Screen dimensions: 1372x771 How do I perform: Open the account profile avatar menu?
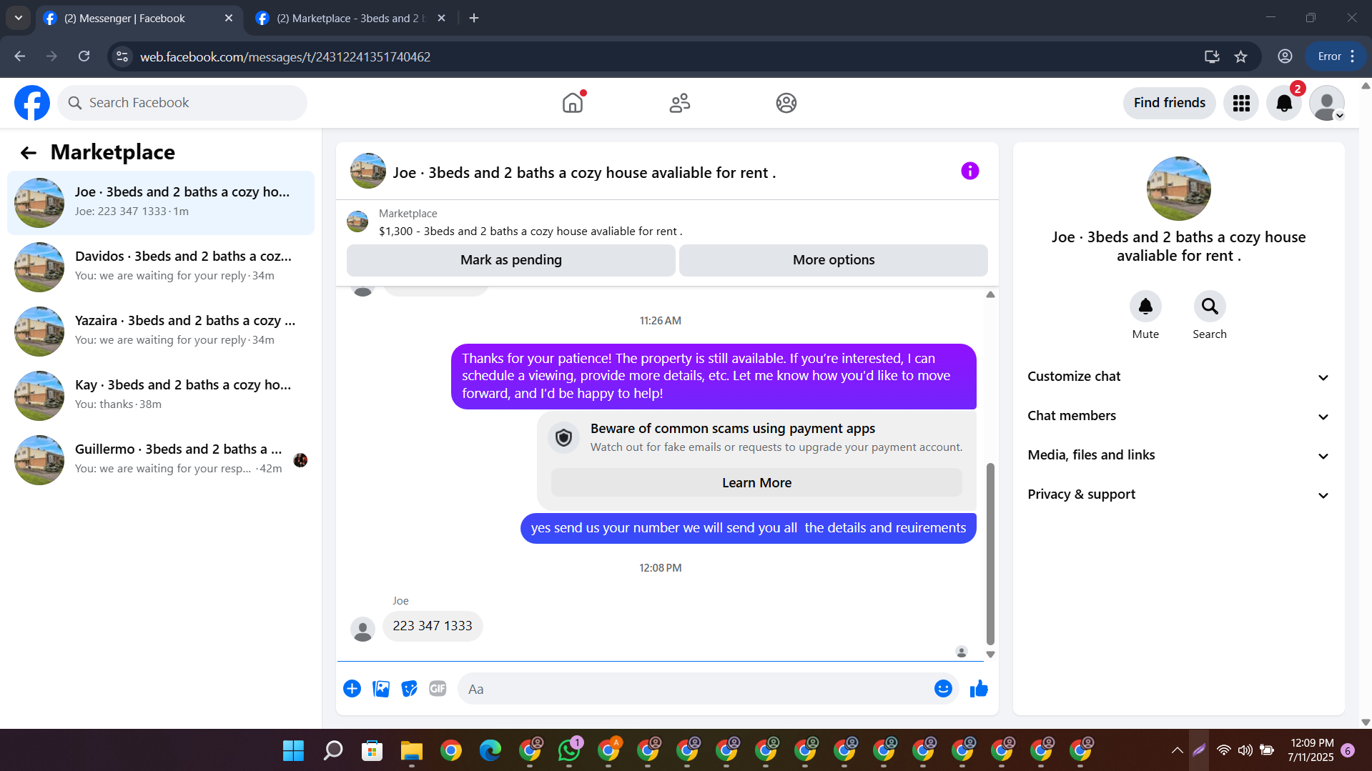(x=1327, y=103)
